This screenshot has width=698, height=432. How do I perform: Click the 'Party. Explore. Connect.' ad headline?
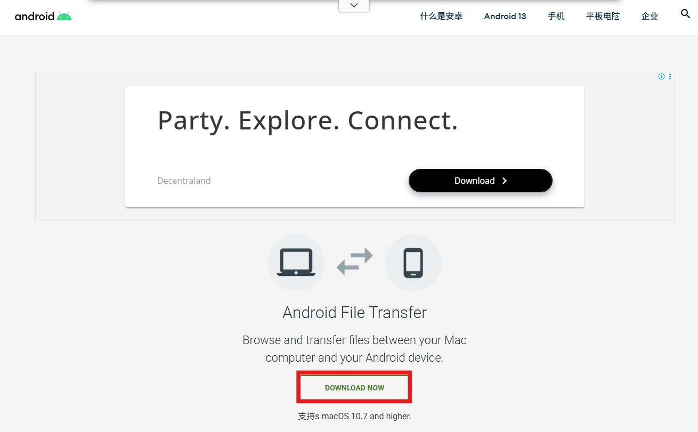pyautogui.click(x=307, y=120)
